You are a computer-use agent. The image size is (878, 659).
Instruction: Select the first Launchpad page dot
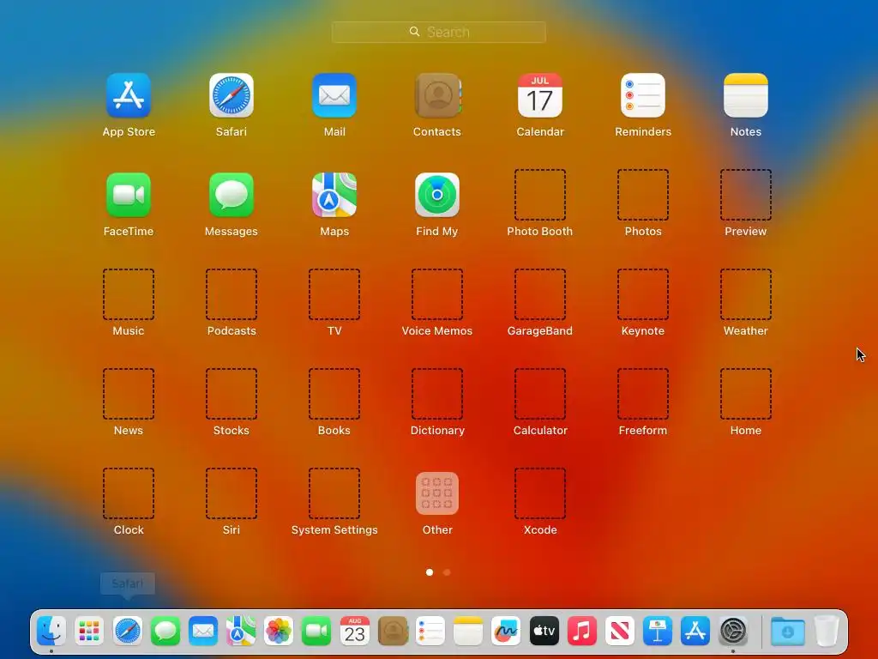[430, 572]
